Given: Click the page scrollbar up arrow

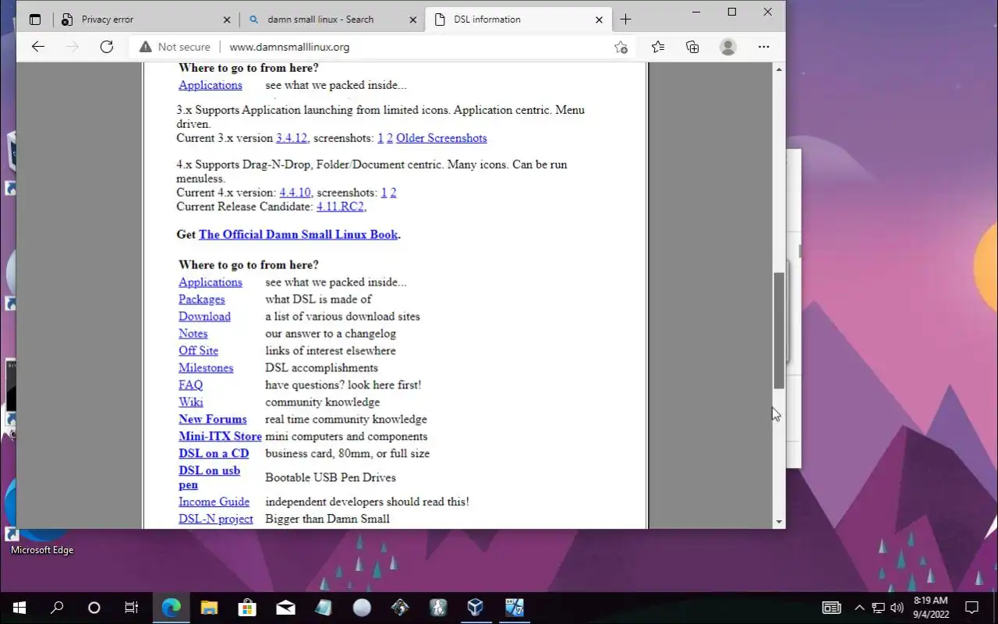Looking at the screenshot, I should (779, 69).
